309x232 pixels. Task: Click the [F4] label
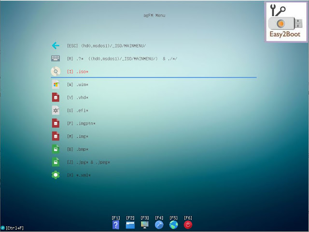(159, 218)
